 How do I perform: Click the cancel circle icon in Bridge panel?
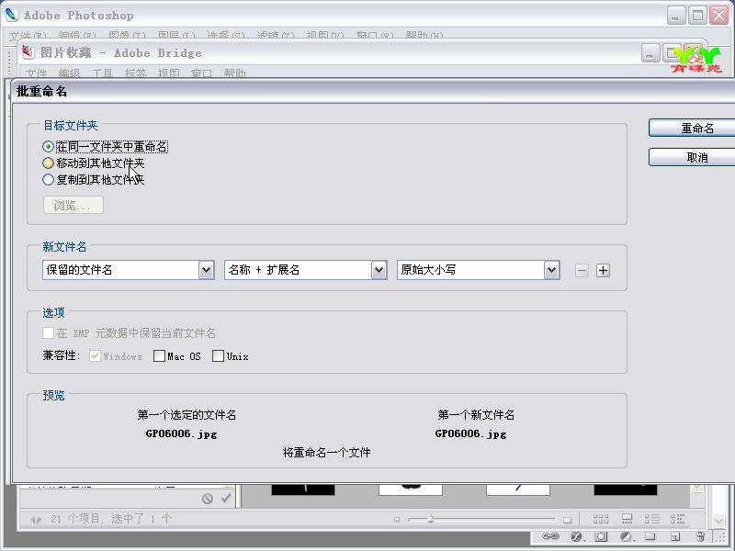click(208, 499)
